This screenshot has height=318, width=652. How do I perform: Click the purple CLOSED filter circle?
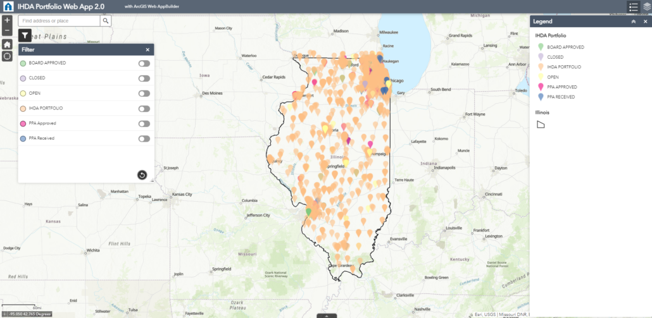[x=23, y=78]
